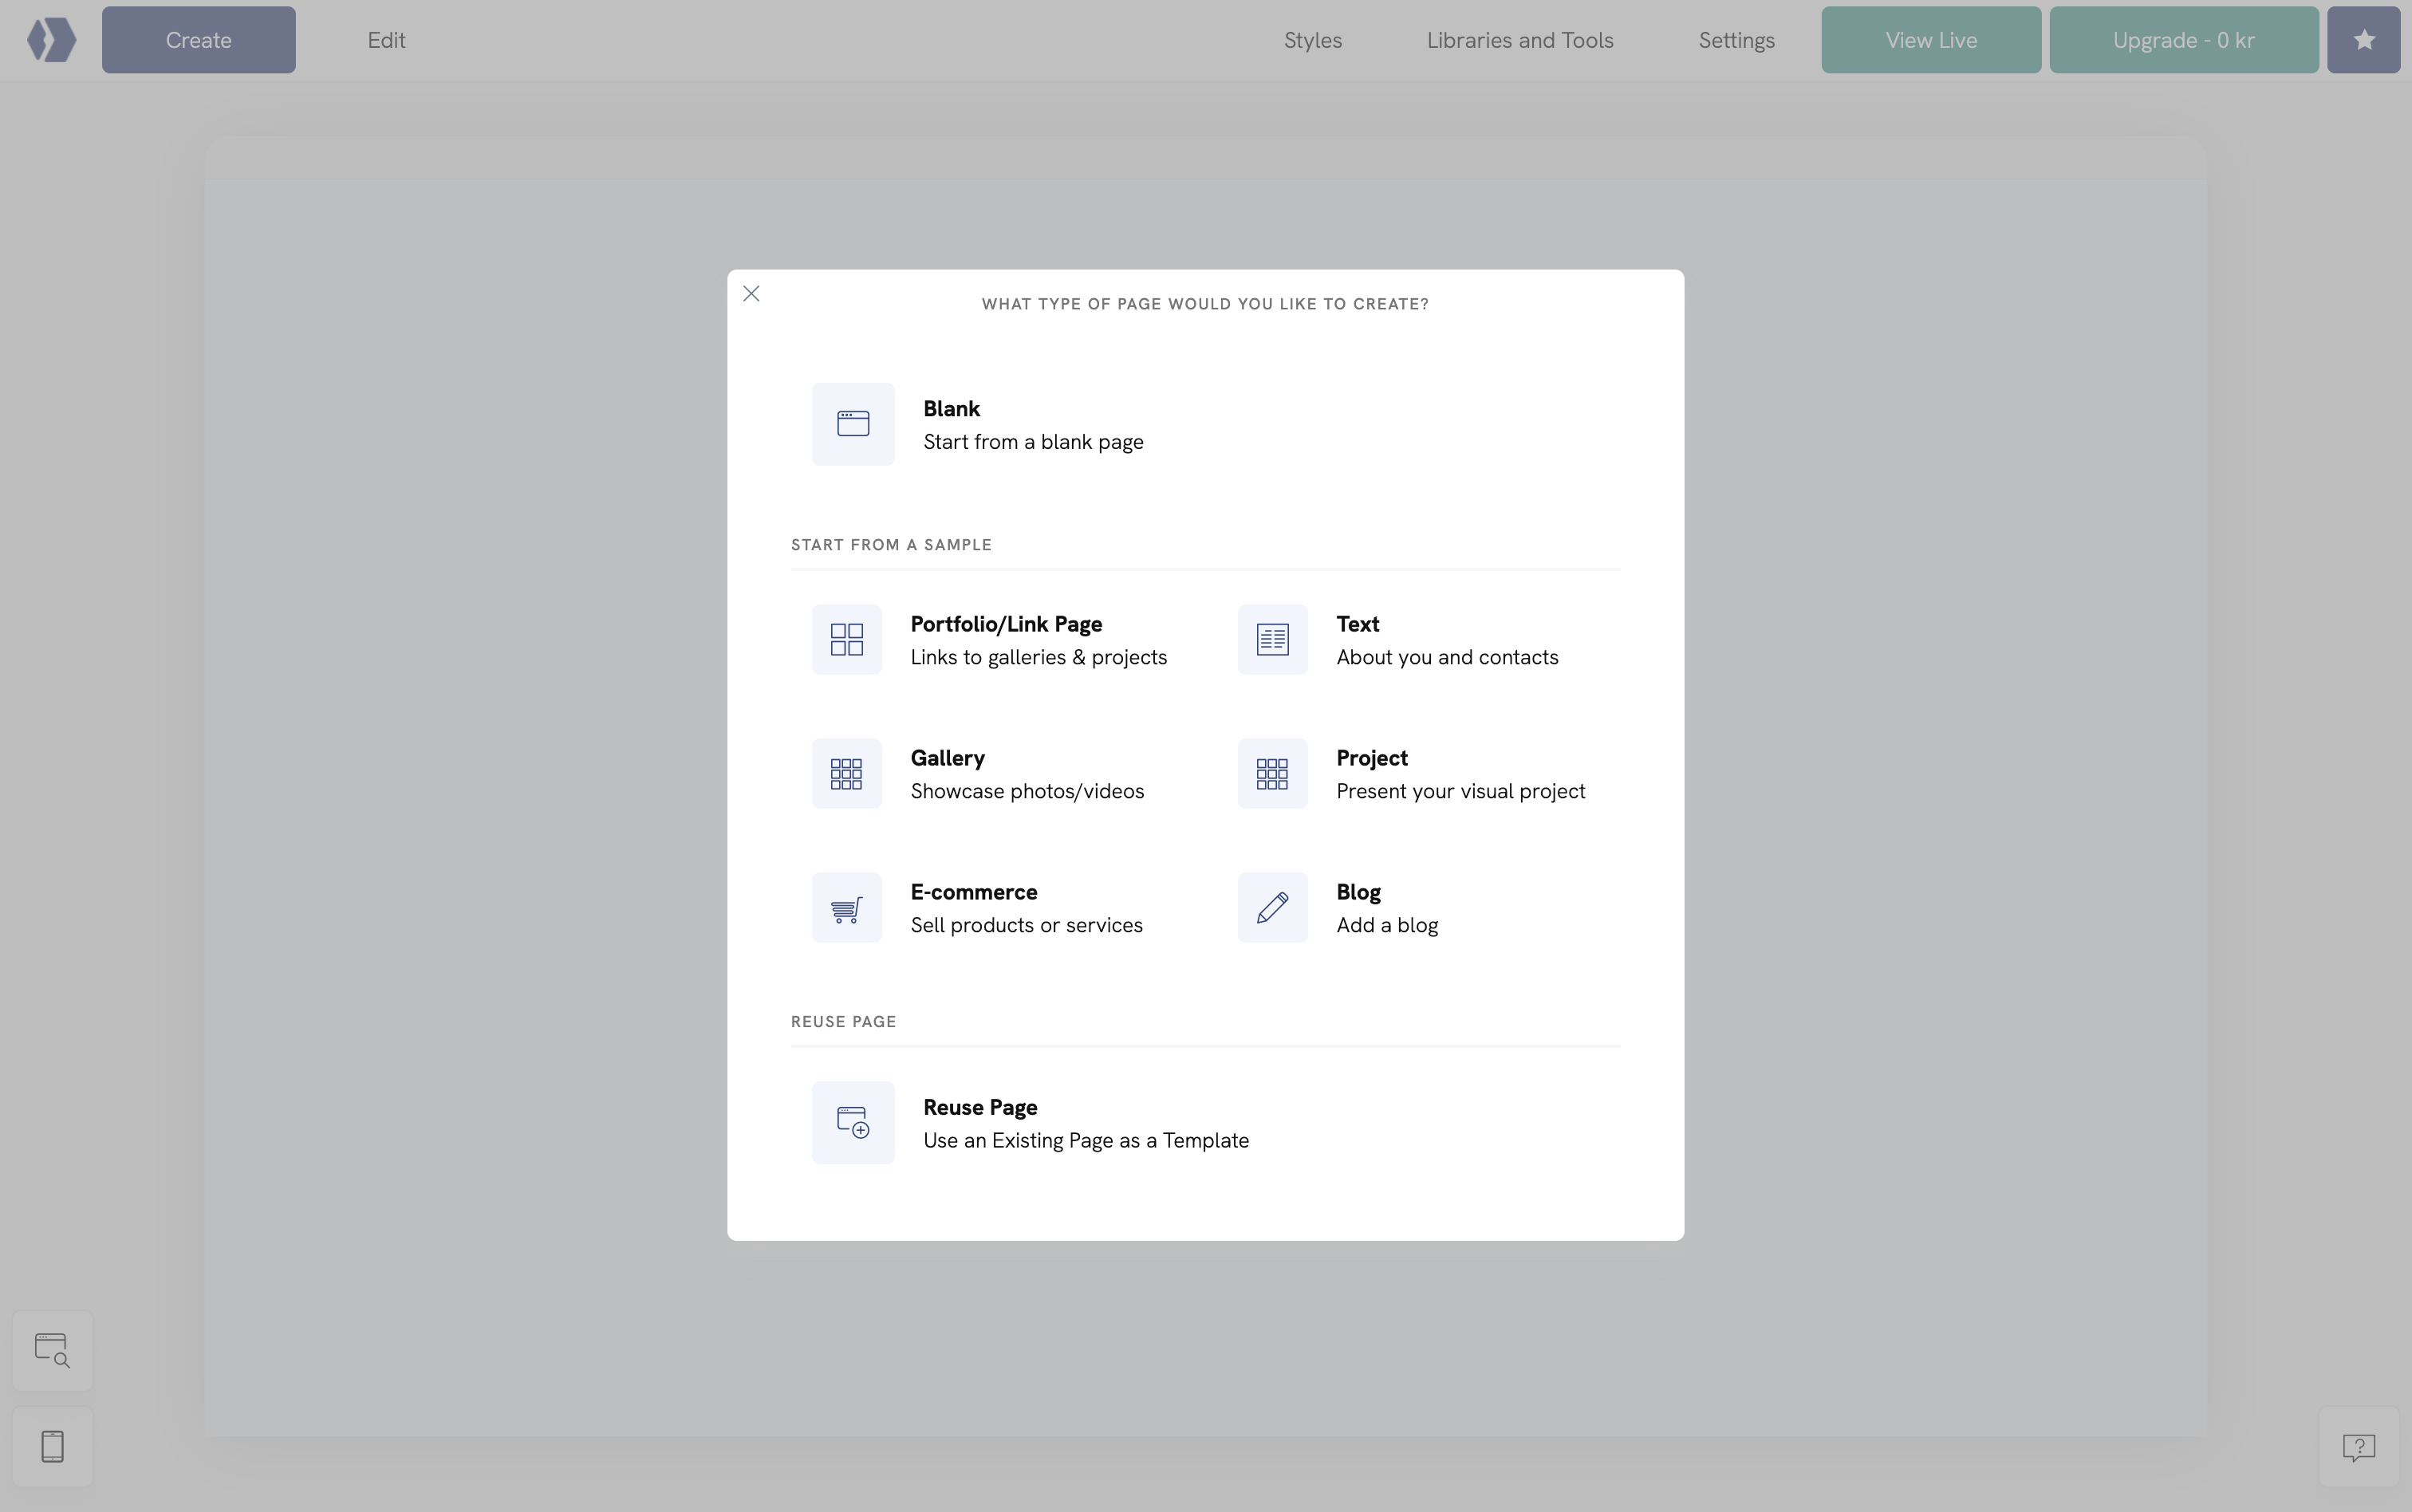The image size is (2412, 1512).
Task: Click the E-commerce shopping cart icon
Action: click(846, 908)
